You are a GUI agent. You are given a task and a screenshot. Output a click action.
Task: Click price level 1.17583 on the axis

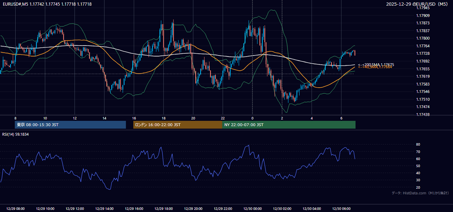(423, 84)
